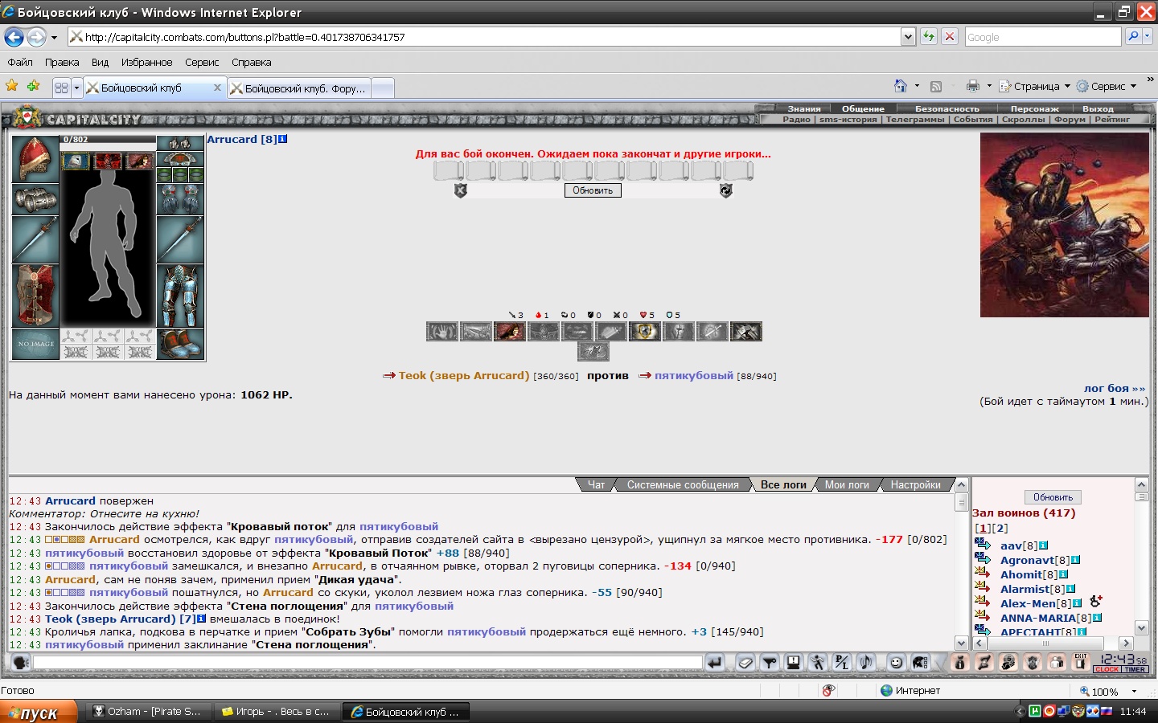
Task: Open the Настройки tab
Action: coord(915,484)
